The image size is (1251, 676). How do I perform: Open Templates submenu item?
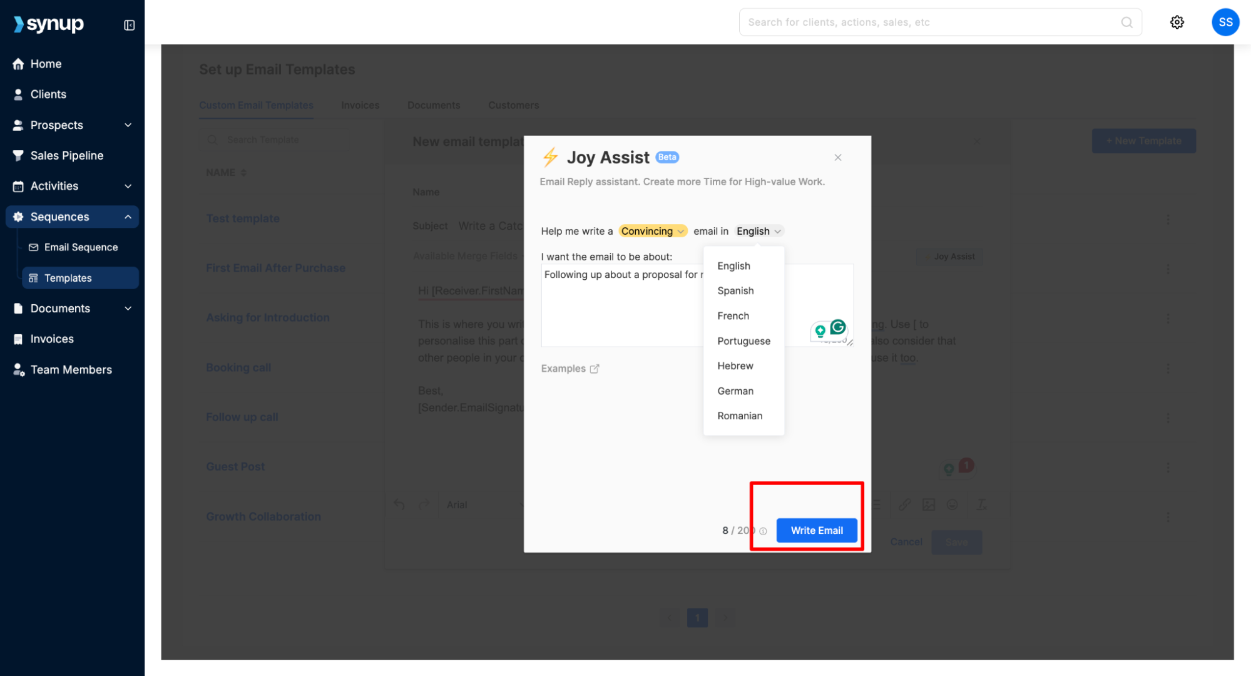(x=80, y=278)
